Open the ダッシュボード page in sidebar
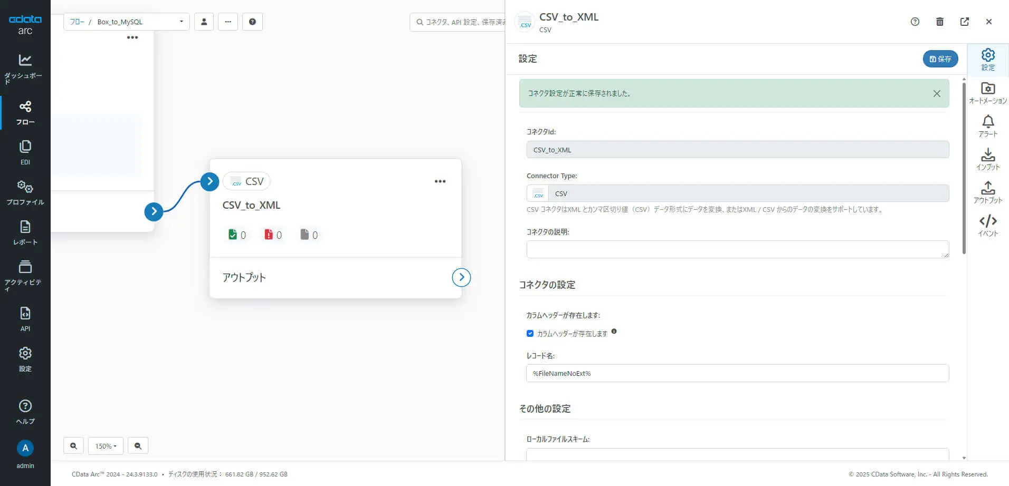The height and width of the screenshot is (486, 1009). point(25,69)
